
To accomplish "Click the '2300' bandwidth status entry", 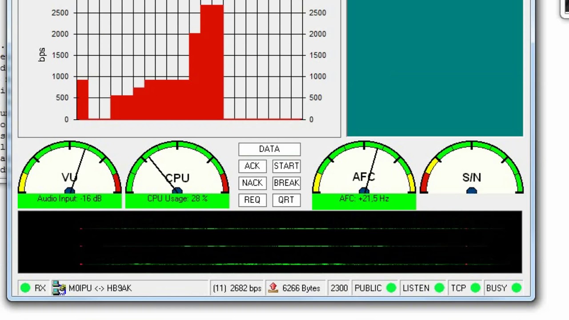I will click(x=339, y=288).
